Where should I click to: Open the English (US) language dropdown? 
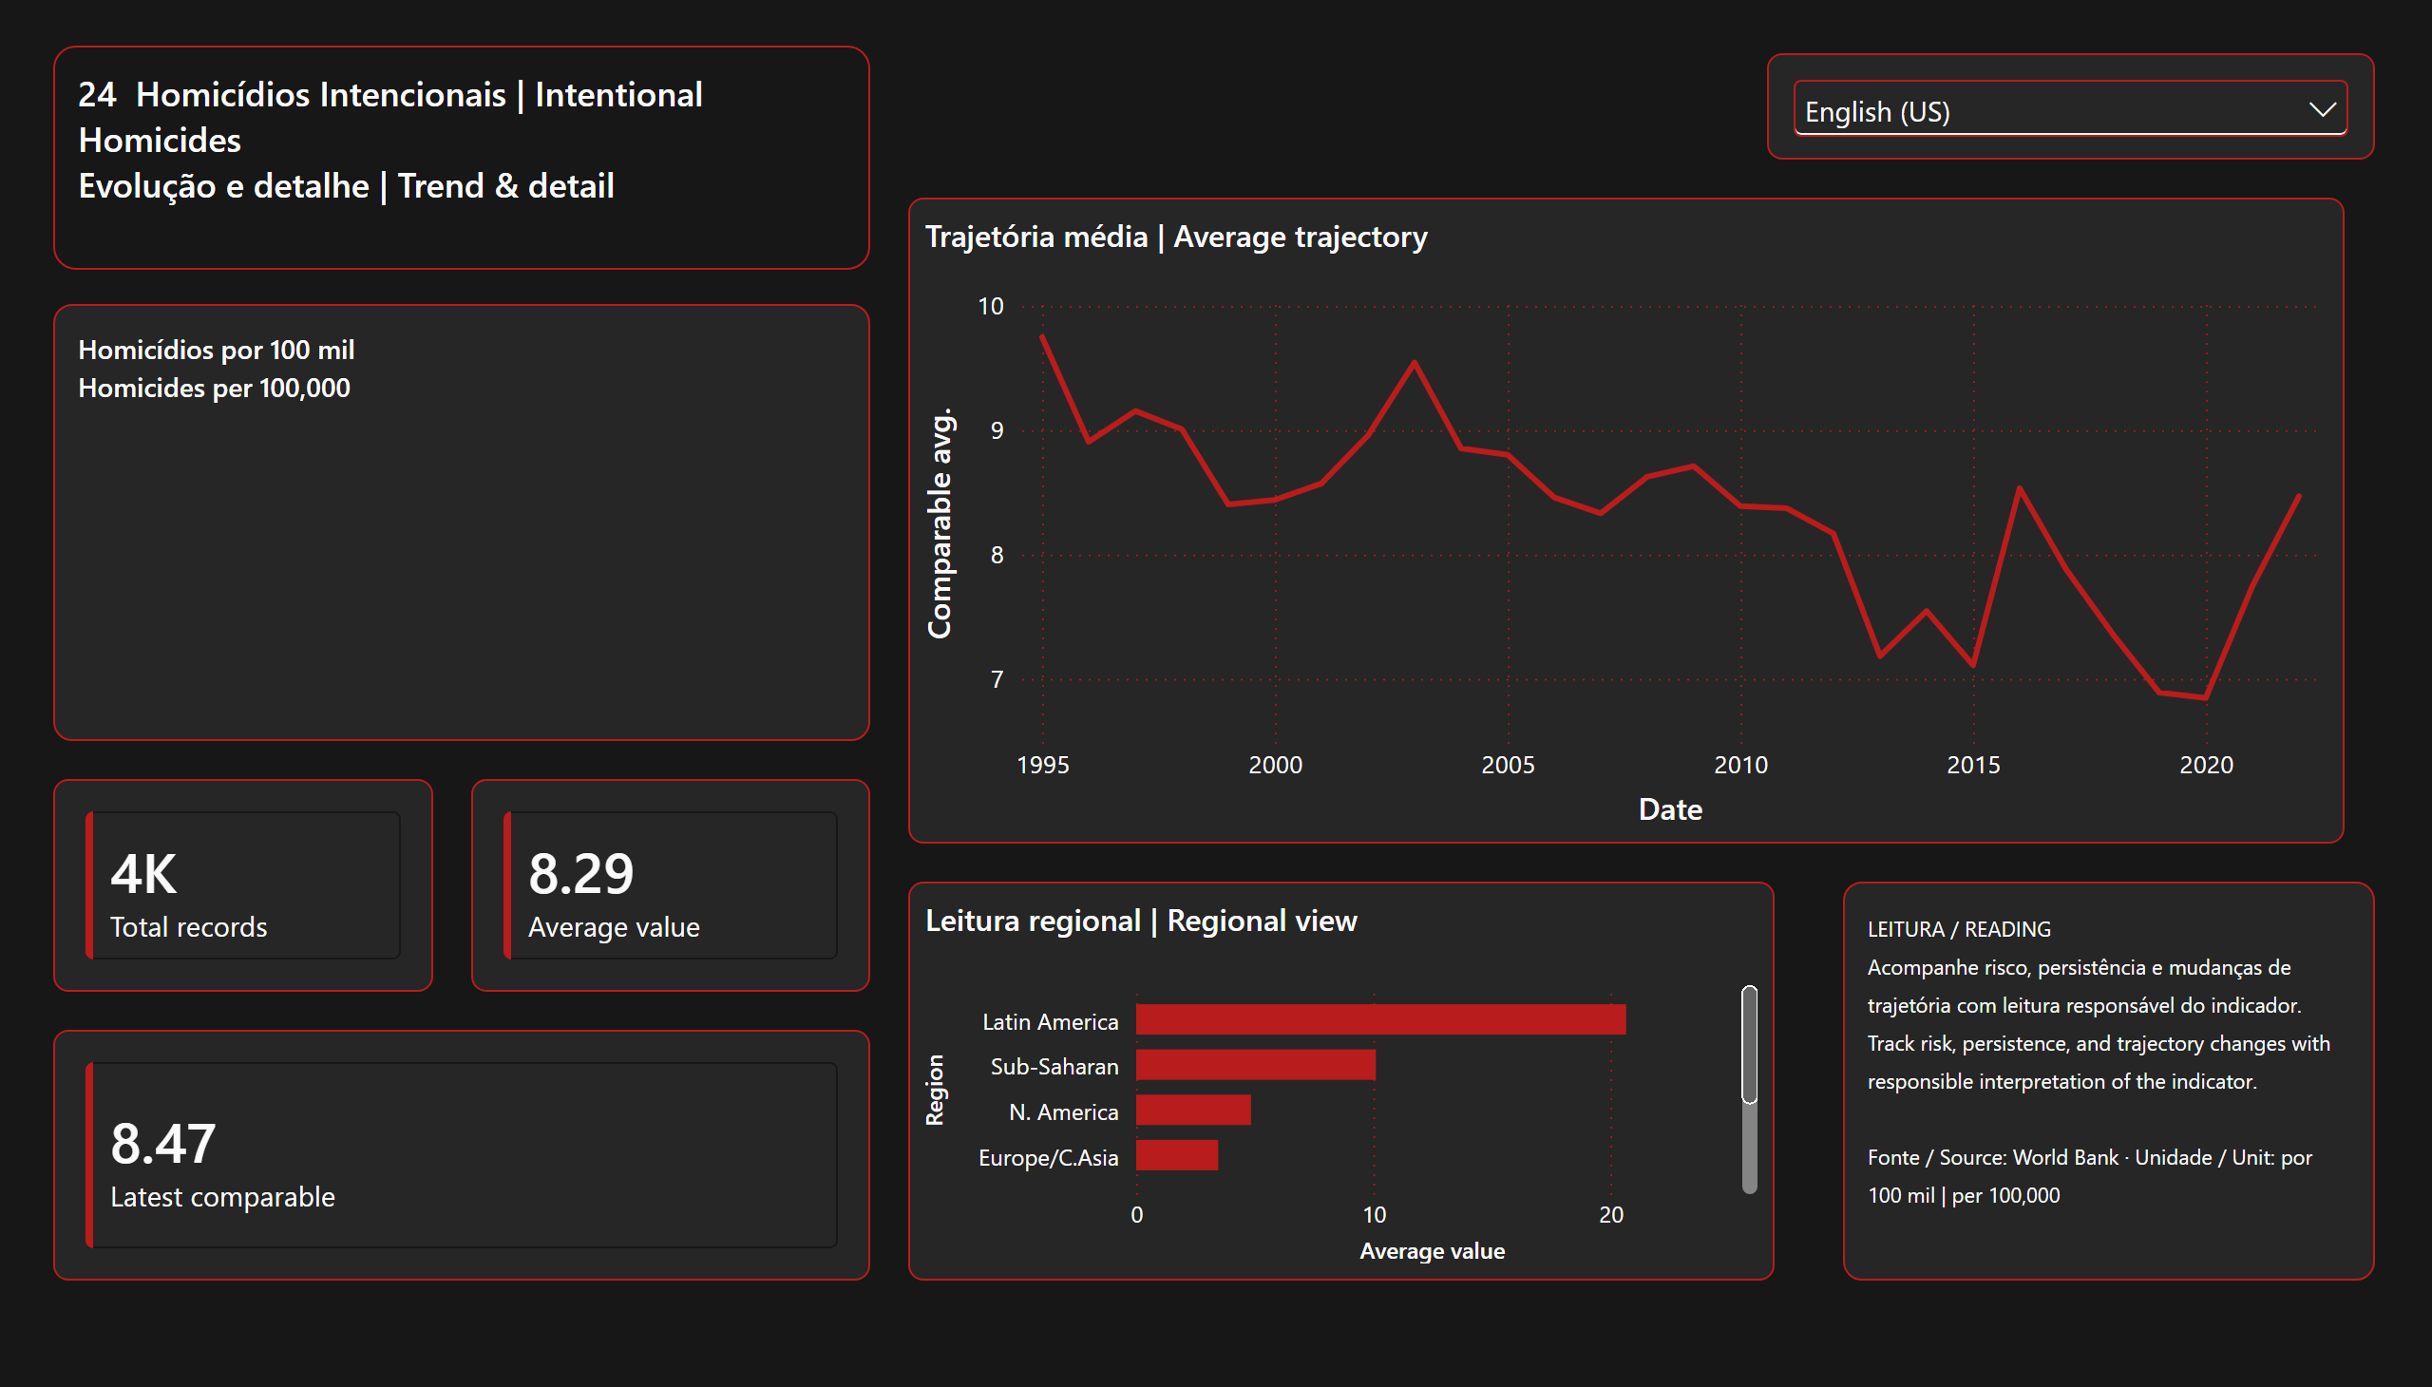point(2069,109)
